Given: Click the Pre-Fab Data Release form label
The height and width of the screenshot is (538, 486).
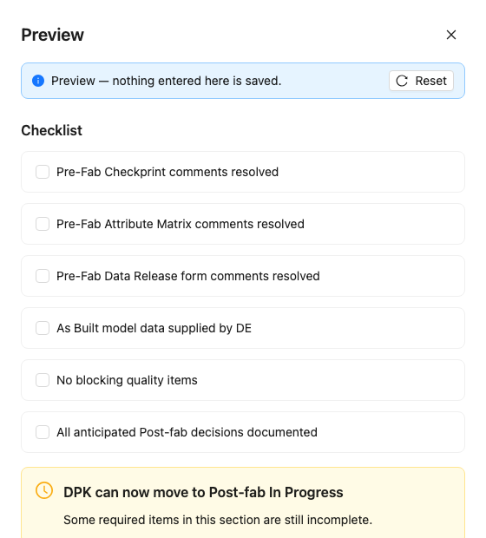Looking at the screenshot, I should pos(188,276).
